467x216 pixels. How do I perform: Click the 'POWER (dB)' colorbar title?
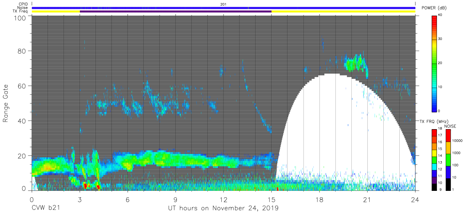[434, 8]
